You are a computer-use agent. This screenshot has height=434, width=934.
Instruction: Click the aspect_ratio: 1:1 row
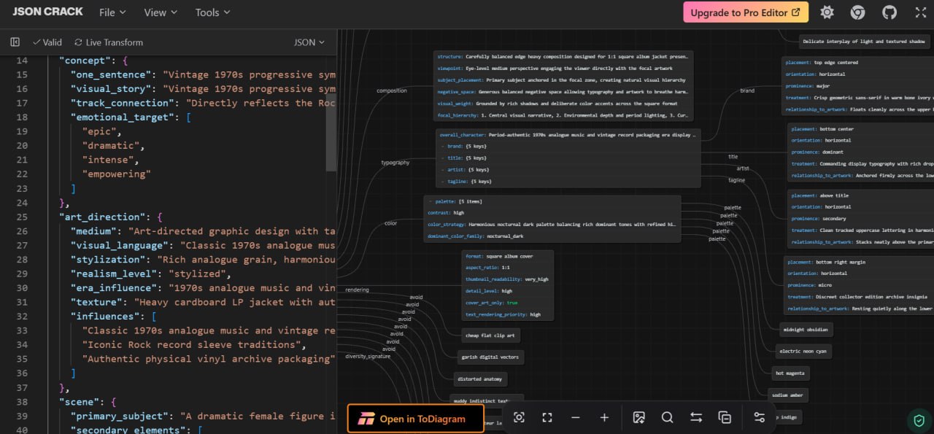click(x=508, y=268)
